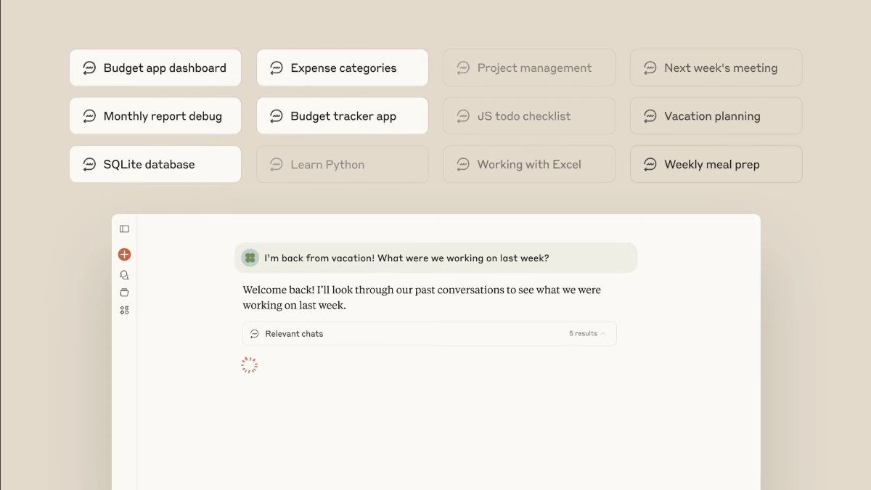The image size is (871, 490).
Task: Collapse the 5 results chevron
Action: tap(603, 334)
